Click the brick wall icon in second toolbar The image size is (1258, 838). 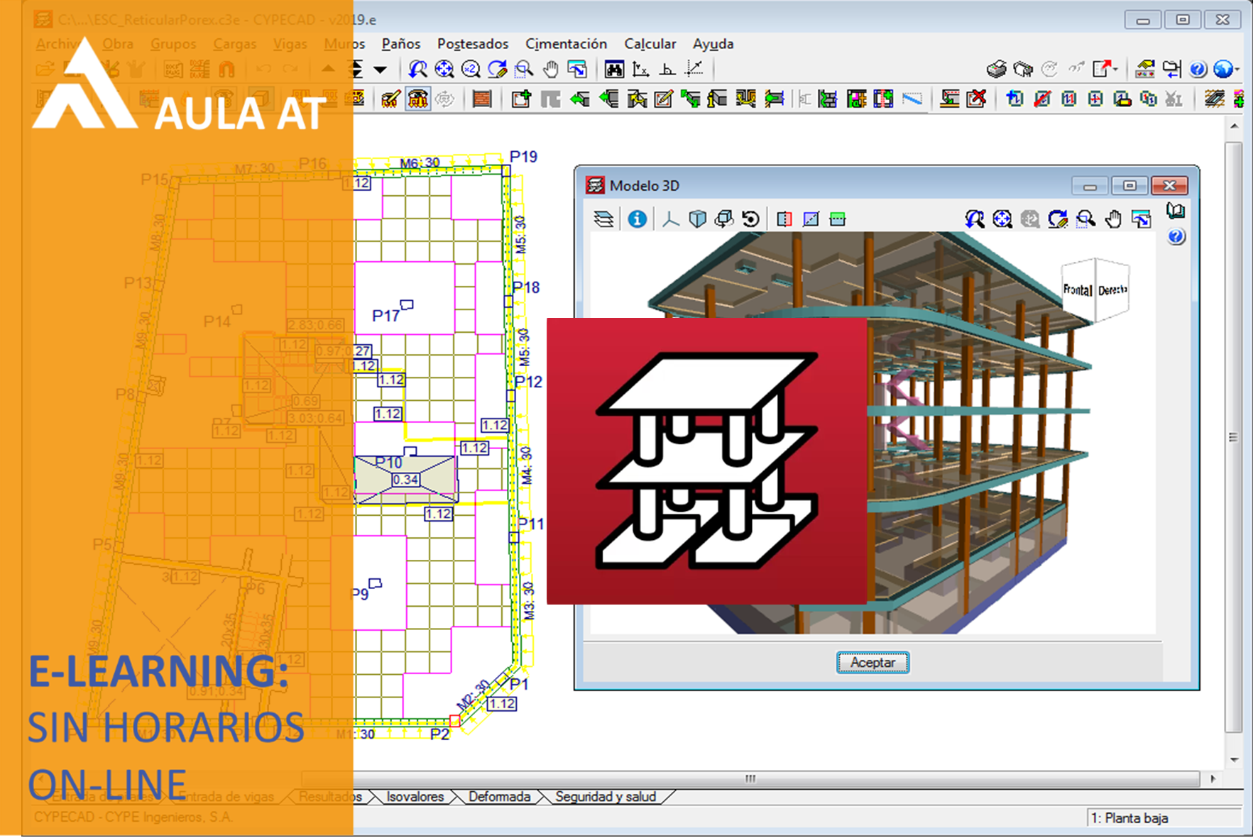482,99
